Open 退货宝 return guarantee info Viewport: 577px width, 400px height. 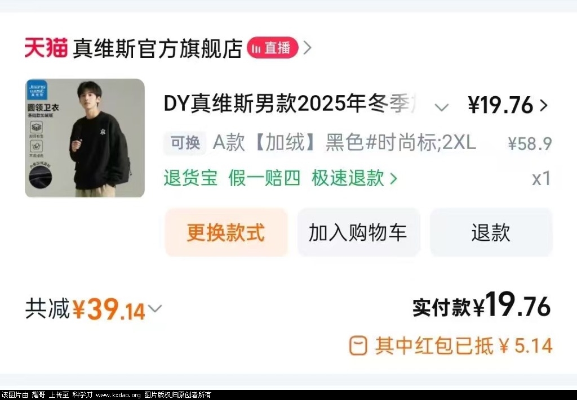[190, 178]
